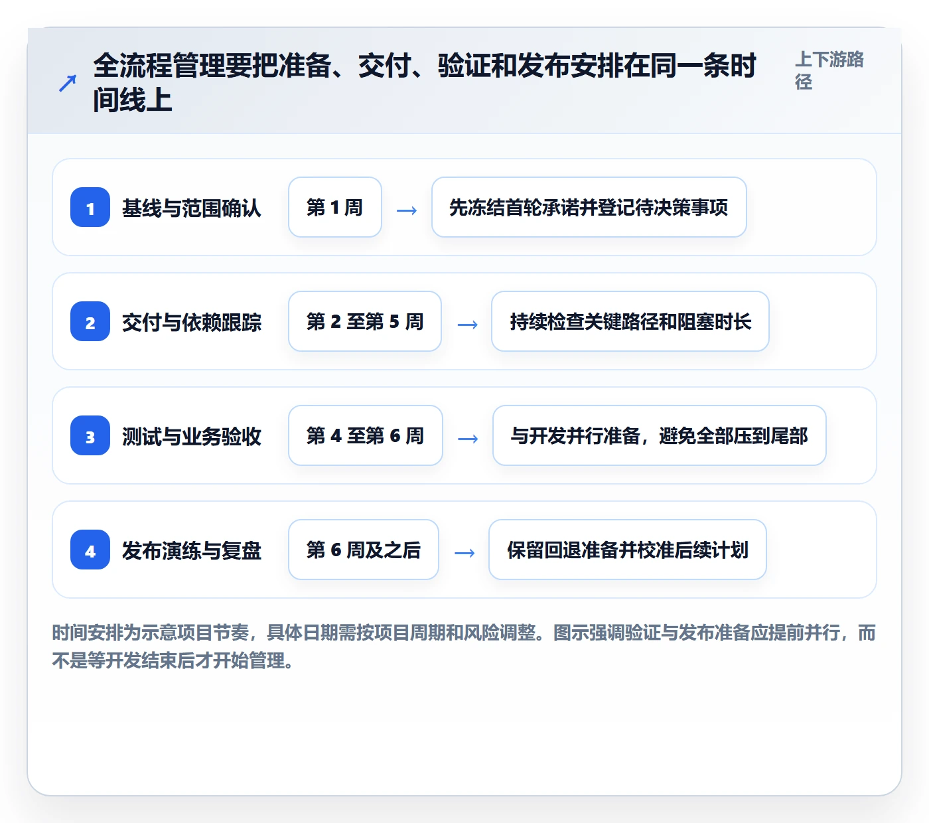Select the 第 2 至第 5 周 time chip
The image size is (929, 823).
tap(365, 321)
